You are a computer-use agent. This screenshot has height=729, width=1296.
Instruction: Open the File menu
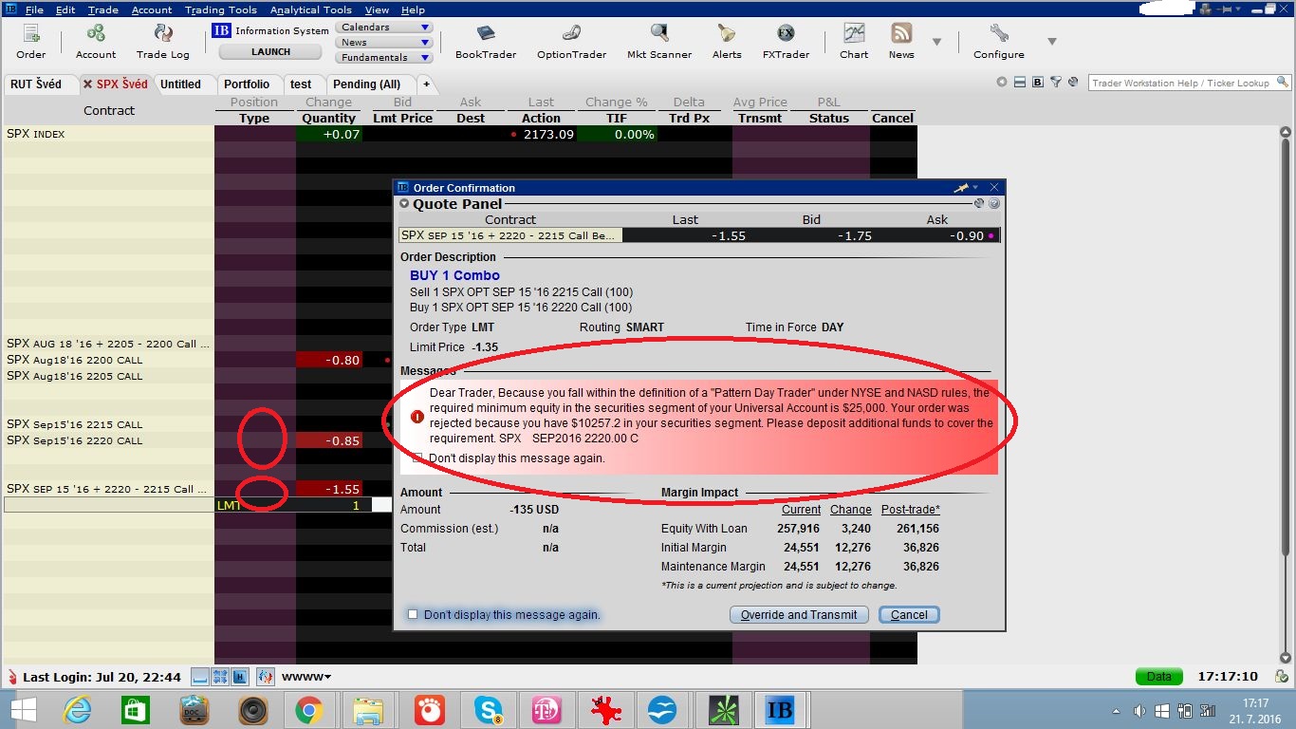pos(34,9)
